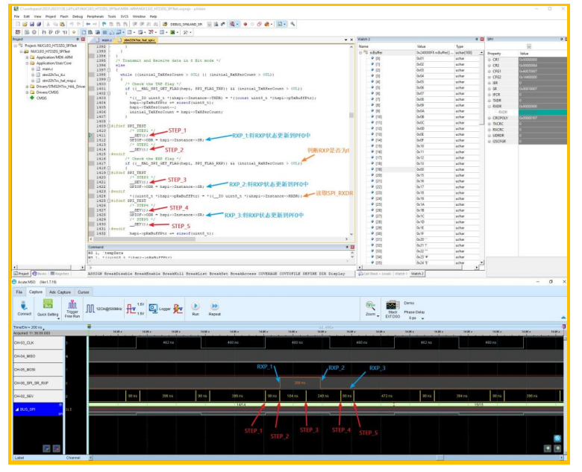Click the Step Over icon in debug toolbar
Viewport: 582px width, 472px height.
[51, 32]
